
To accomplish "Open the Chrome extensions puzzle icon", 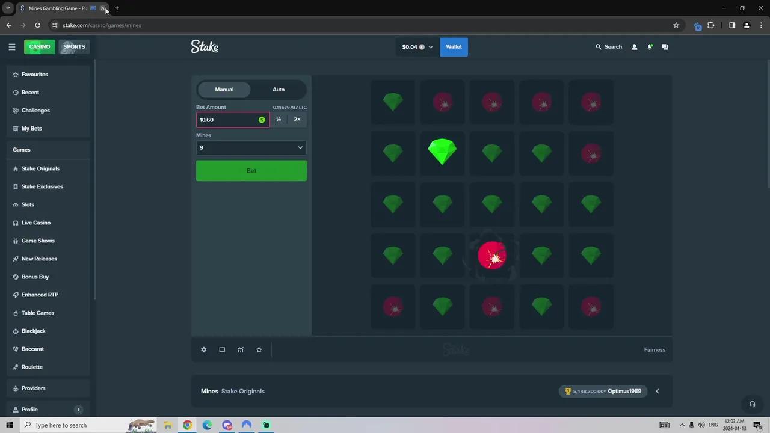I will tap(711, 25).
